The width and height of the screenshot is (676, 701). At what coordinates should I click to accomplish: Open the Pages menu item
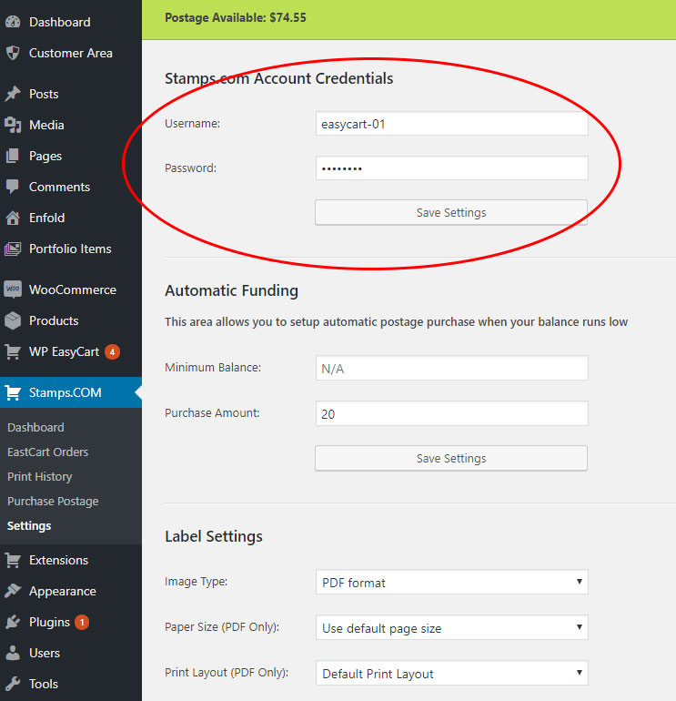coord(45,156)
